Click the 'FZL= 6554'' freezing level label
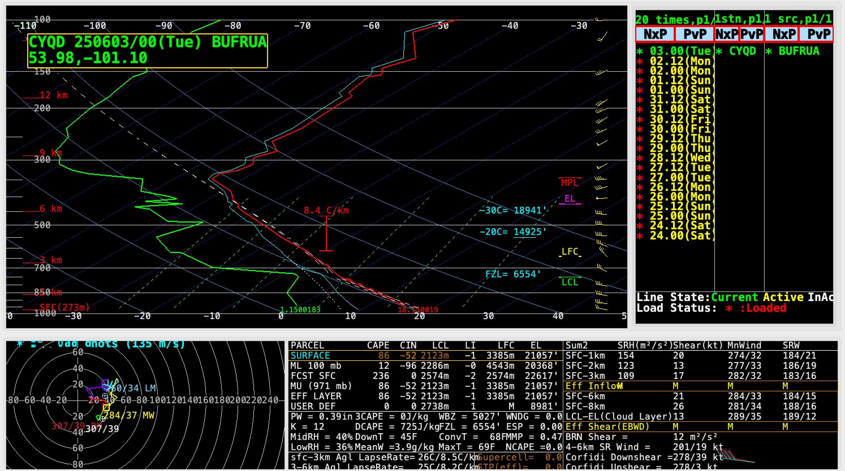This screenshot has width=845, height=471. (513, 274)
